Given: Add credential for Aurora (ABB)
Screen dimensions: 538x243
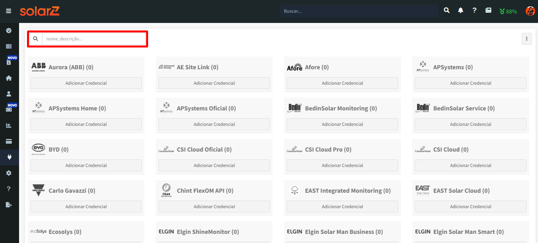Looking at the screenshot, I should 86,83.
